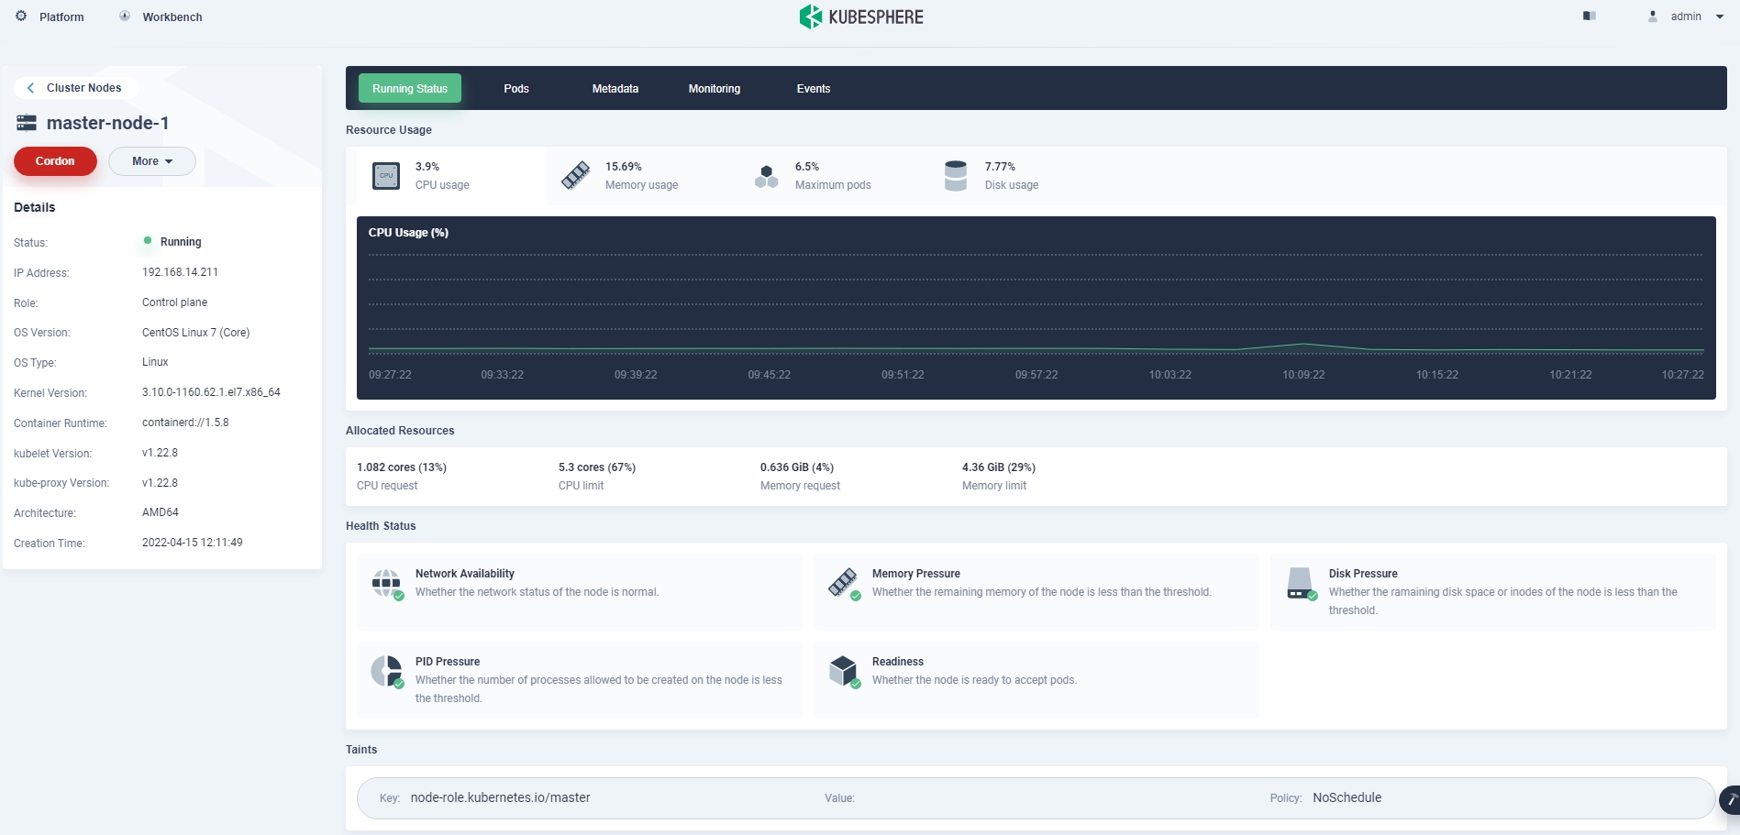Click the Memory usage RAM icon

pos(576,176)
